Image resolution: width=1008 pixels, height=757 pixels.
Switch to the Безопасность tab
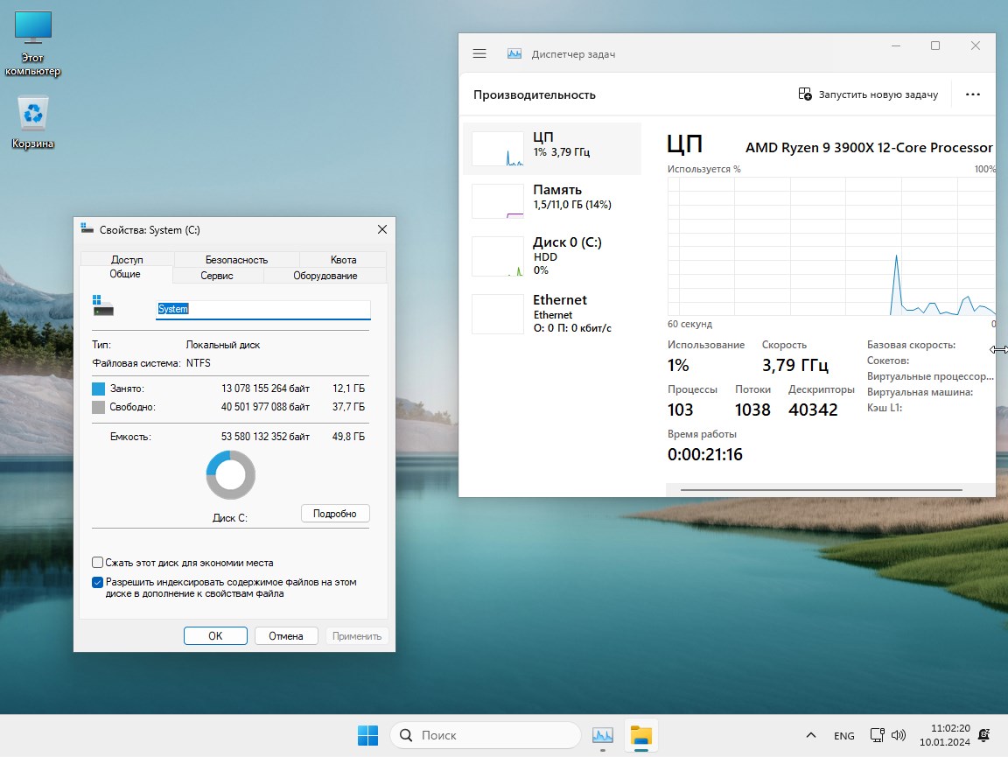(236, 260)
